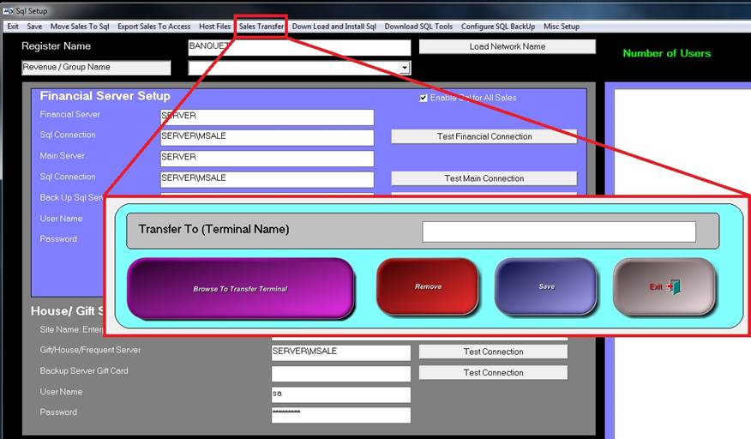Click the Sql Setup window title icon

pos(8,10)
